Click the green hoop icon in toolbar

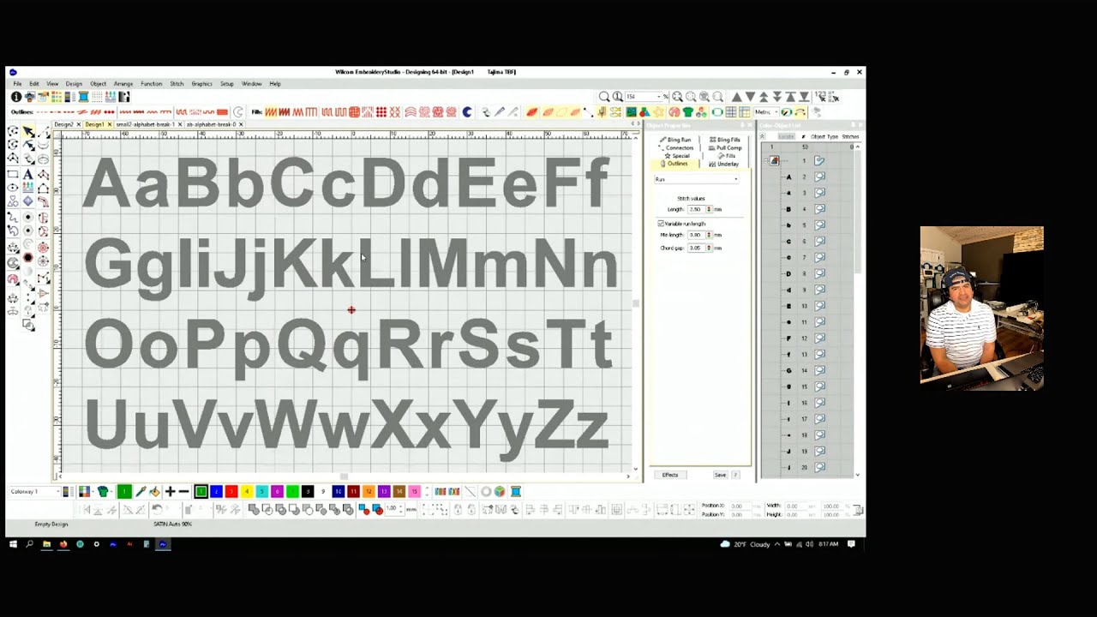point(716,111)
